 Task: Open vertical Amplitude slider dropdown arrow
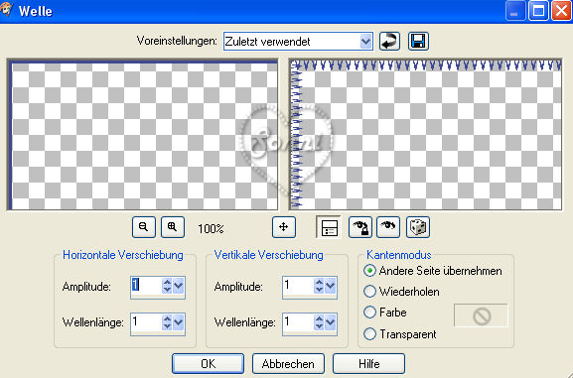(x=331, y=287)
